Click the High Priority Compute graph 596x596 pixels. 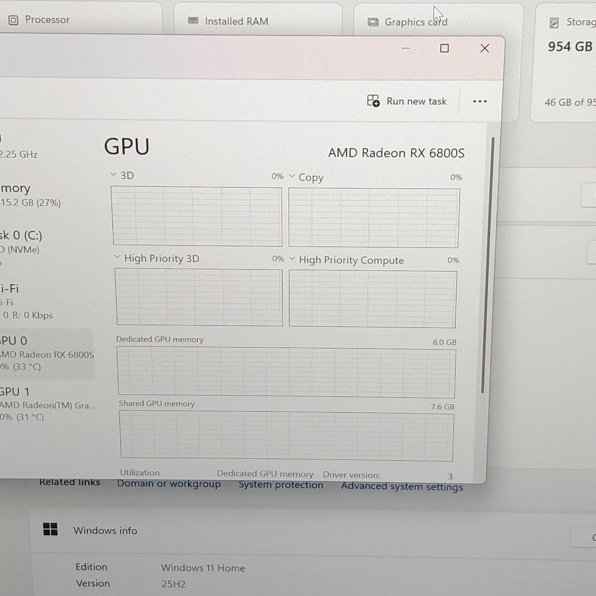click(373, 299)
